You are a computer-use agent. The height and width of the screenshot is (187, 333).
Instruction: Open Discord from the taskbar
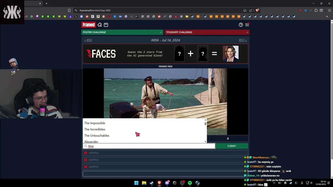pos(167,183)
